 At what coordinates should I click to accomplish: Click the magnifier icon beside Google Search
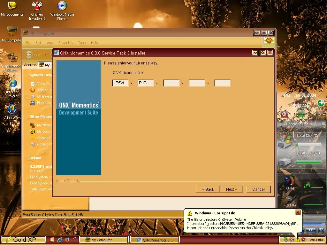323,124
